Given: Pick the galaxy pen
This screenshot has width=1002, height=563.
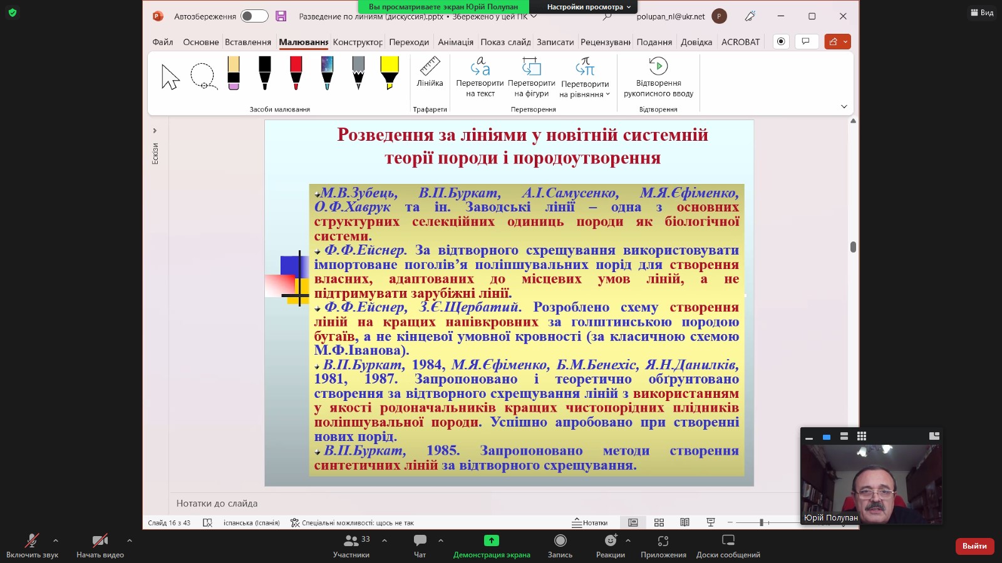Looking at the screenshot, I should point(327,73).
